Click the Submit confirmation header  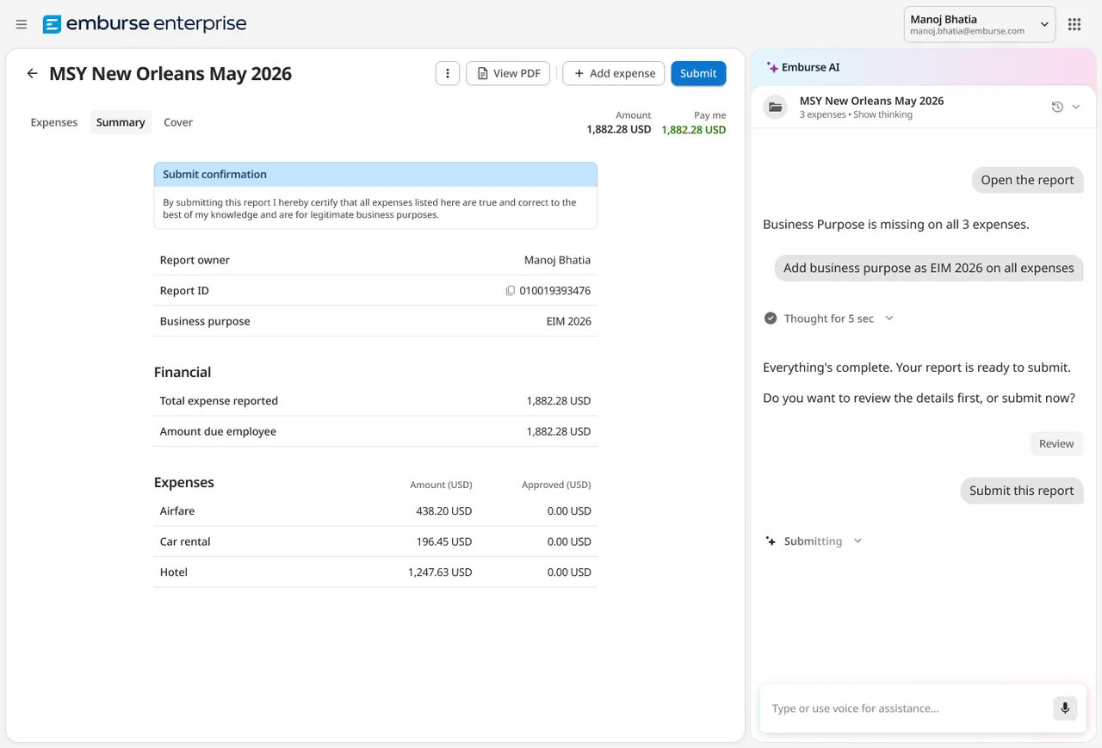click(375, 174)
